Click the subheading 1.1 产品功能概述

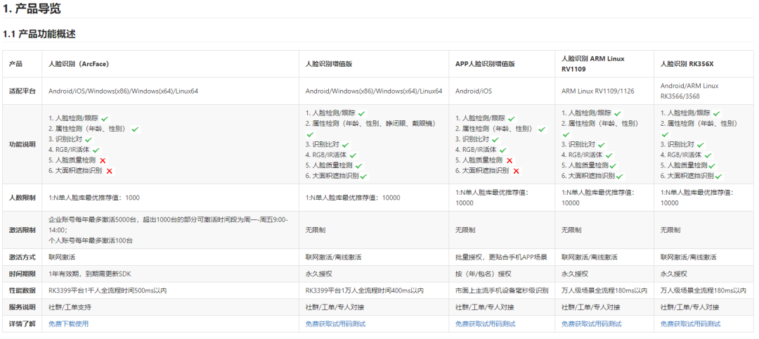click(39, 34)
